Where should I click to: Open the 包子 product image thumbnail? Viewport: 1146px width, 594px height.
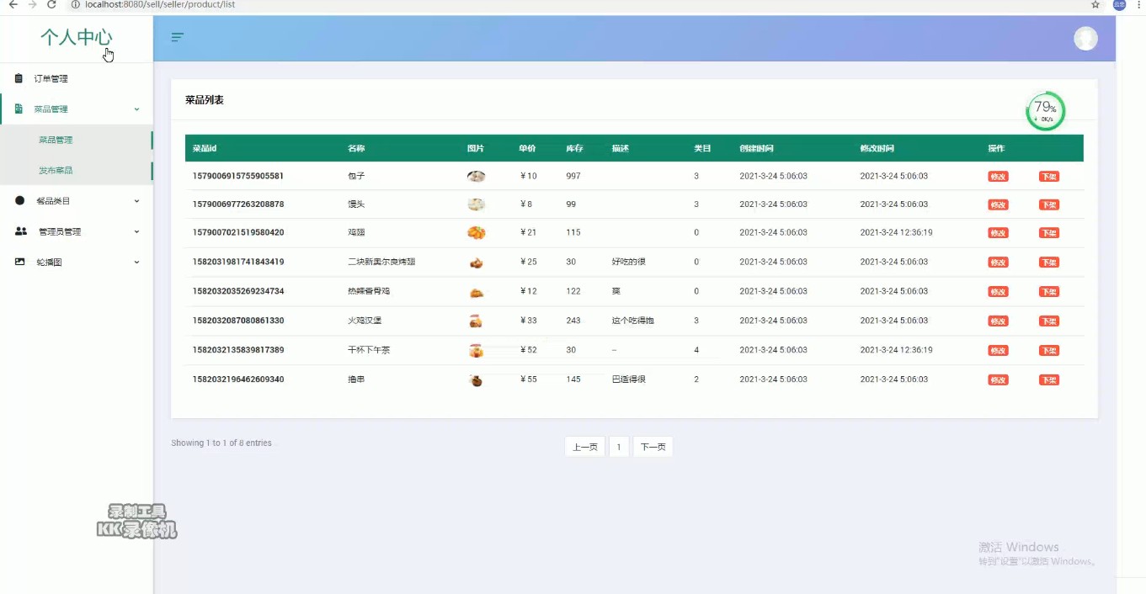coord(477,176)
